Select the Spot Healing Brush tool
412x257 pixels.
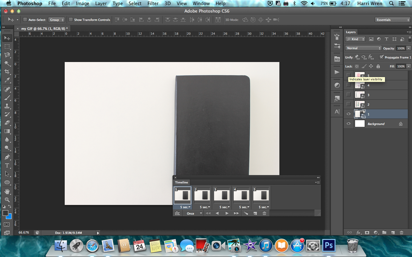point(7,89)
